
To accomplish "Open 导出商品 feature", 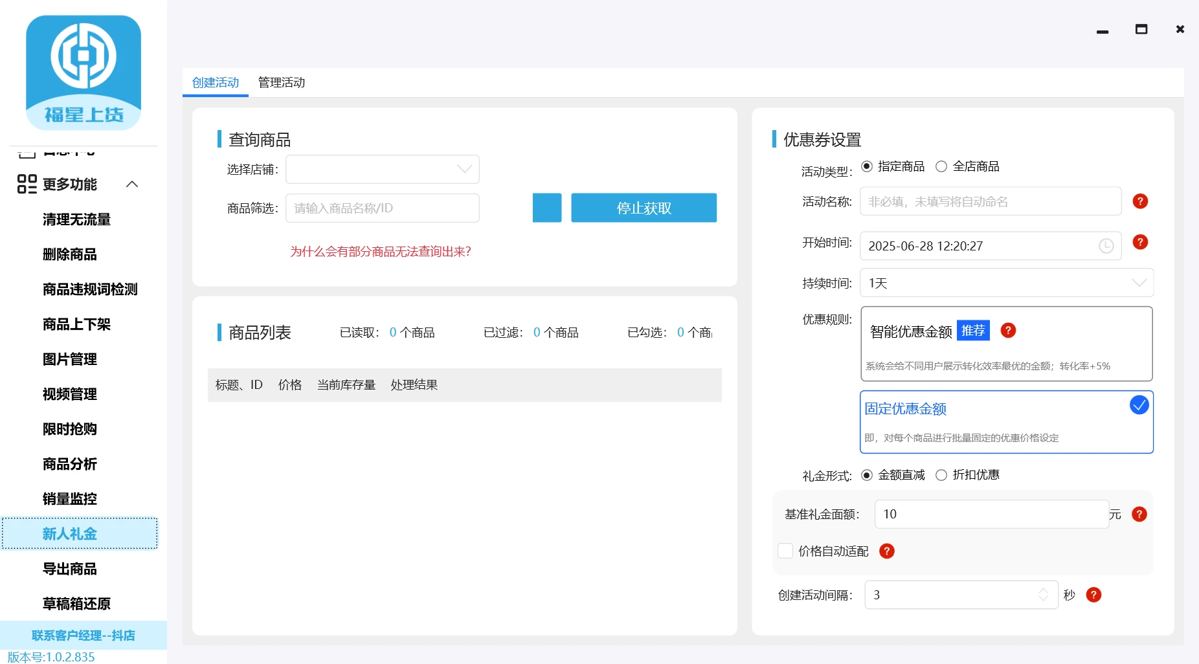I will 69,569.
